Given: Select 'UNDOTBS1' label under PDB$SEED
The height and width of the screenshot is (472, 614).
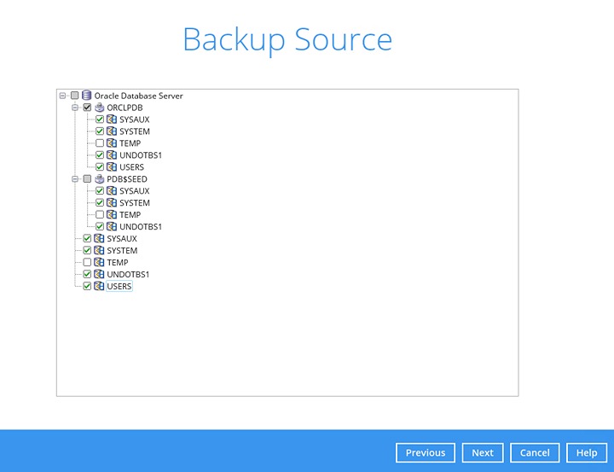Looking at the screenshot, I should (141, 226).
